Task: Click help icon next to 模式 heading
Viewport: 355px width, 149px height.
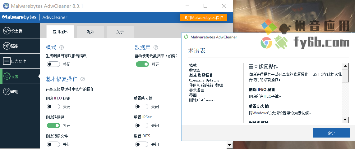Action: coord(61,47)
